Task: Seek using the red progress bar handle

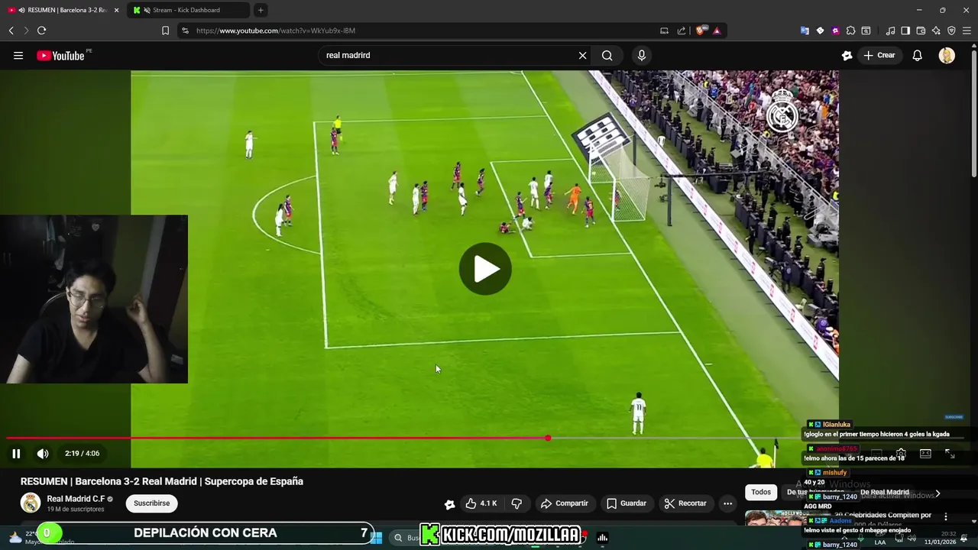Action: pyautogui.click(x=548, y=438)
